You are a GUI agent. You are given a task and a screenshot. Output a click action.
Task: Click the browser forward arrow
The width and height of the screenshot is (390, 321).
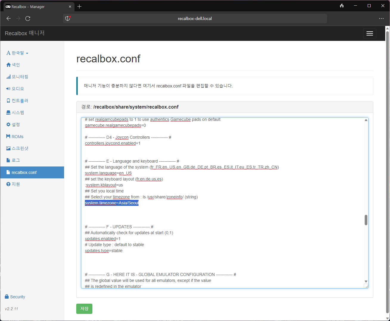click(18, 18)
